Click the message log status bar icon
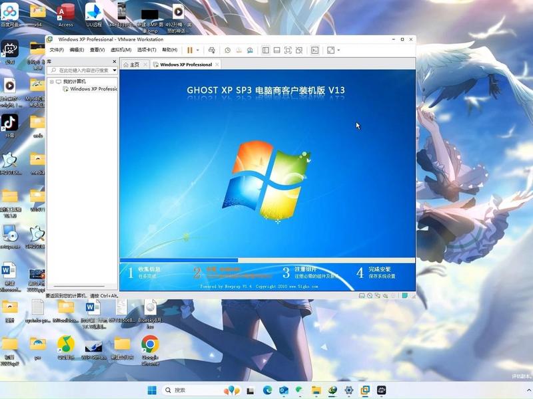Screen dimensions: 533x399 click(405, 295)
